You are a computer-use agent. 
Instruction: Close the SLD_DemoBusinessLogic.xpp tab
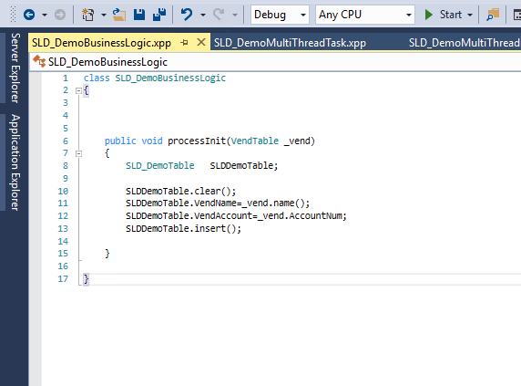tap(201, 42)
